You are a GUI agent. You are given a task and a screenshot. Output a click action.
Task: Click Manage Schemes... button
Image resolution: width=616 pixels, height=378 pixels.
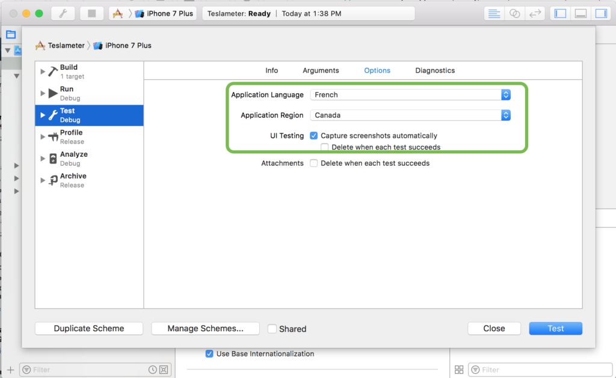(x=206, y=329)
